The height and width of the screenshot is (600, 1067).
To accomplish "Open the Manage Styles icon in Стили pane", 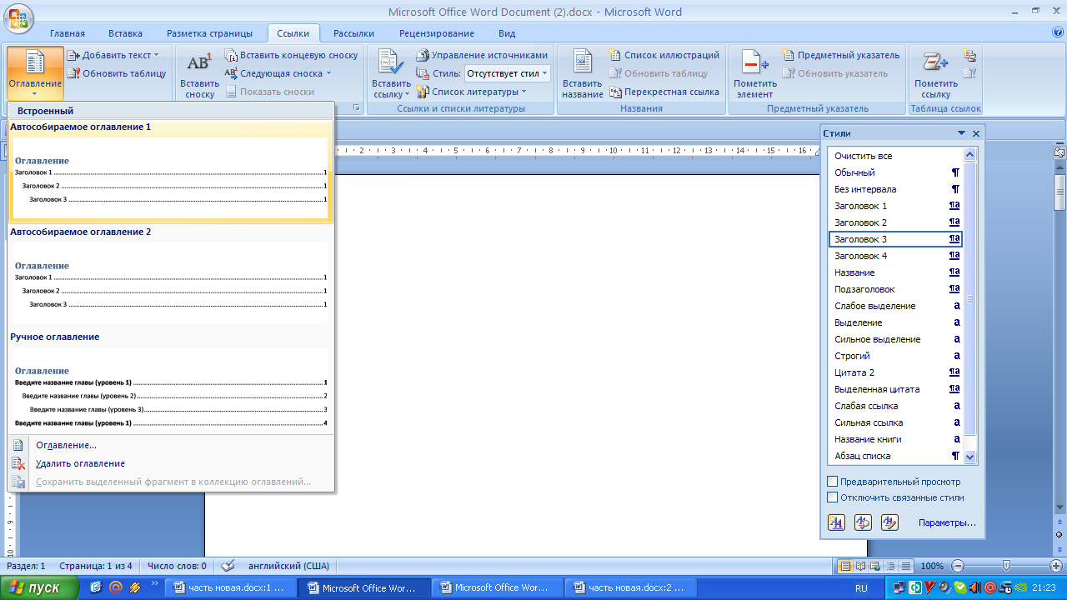I will coord(889,522).
